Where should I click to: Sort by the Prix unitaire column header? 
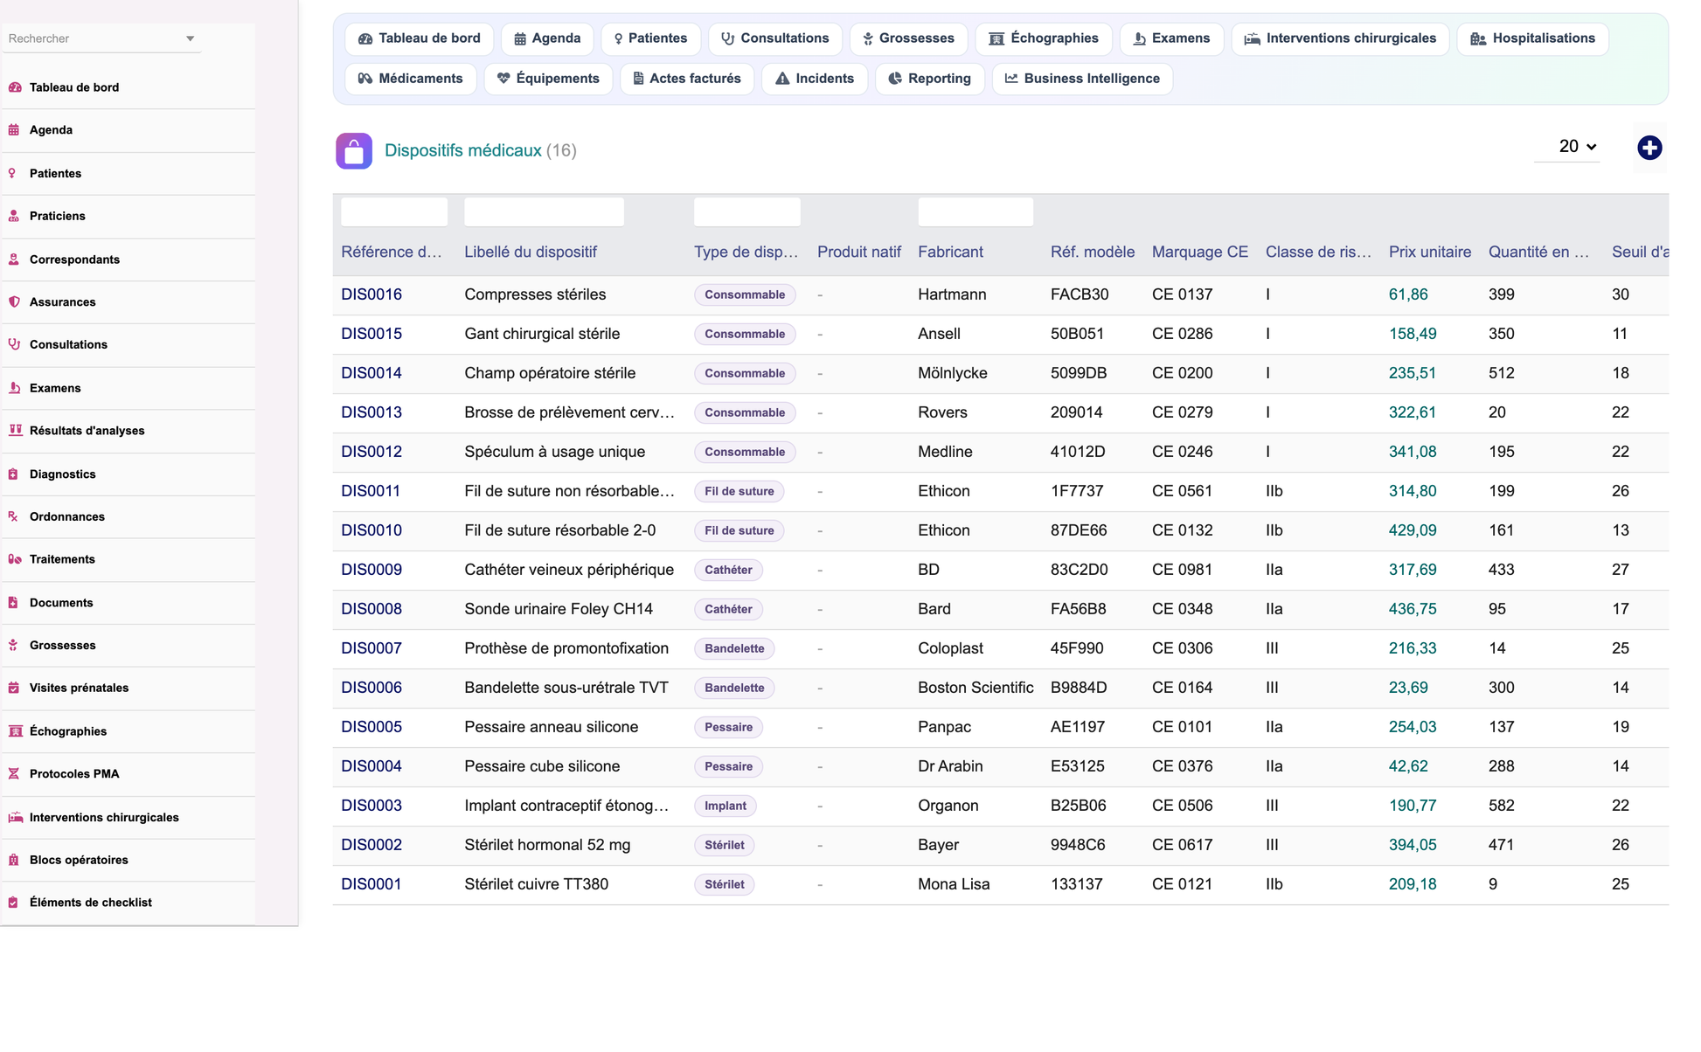(x=1430, y=252)
